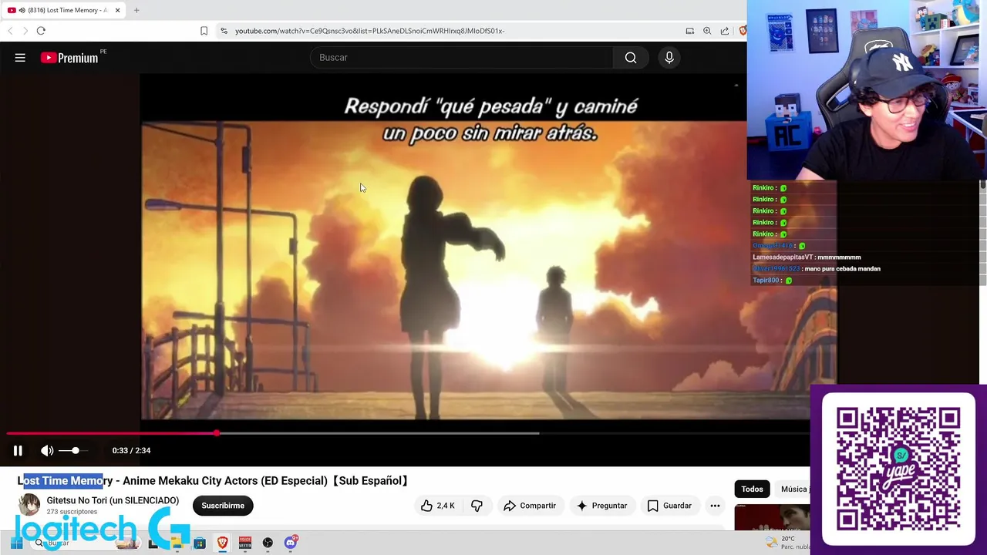The height and width of the screenshot is (555, 987).
Task: Open a new browser tab
Action: [x=136, y=10]
